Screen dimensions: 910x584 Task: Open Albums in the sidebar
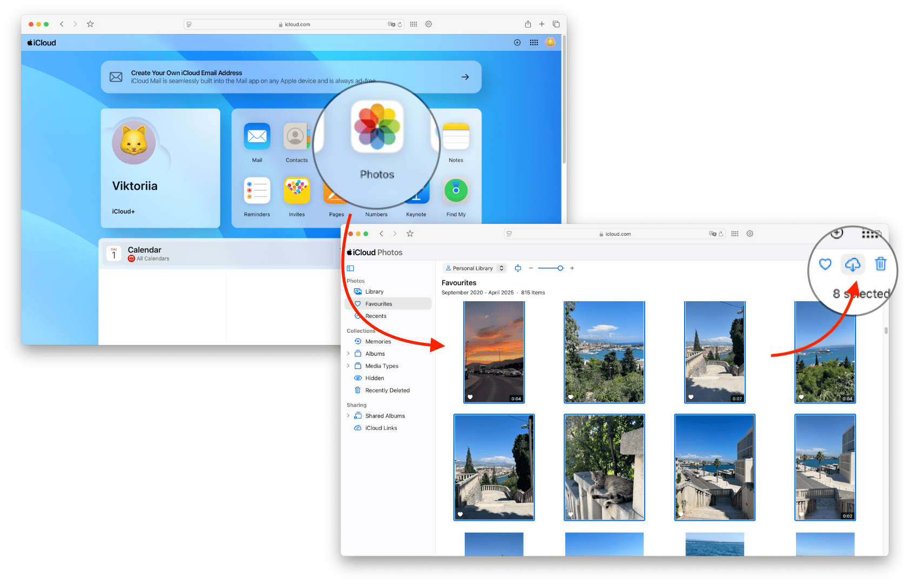[388, 354]
